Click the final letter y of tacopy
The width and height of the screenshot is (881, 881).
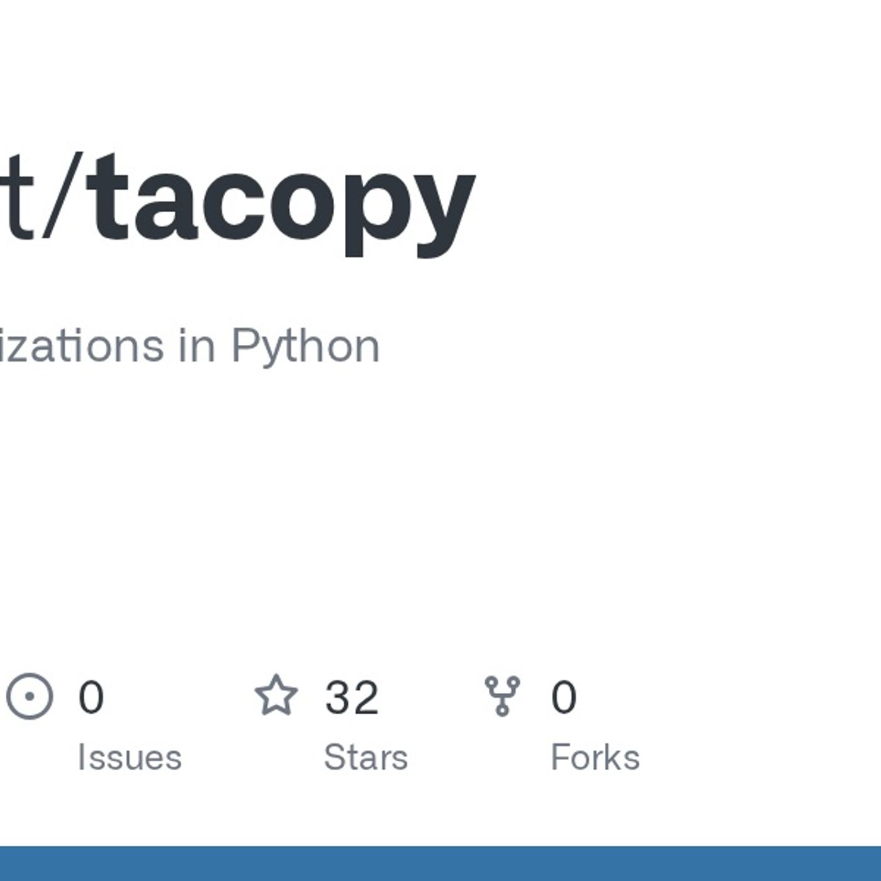(x=444, y=208)
